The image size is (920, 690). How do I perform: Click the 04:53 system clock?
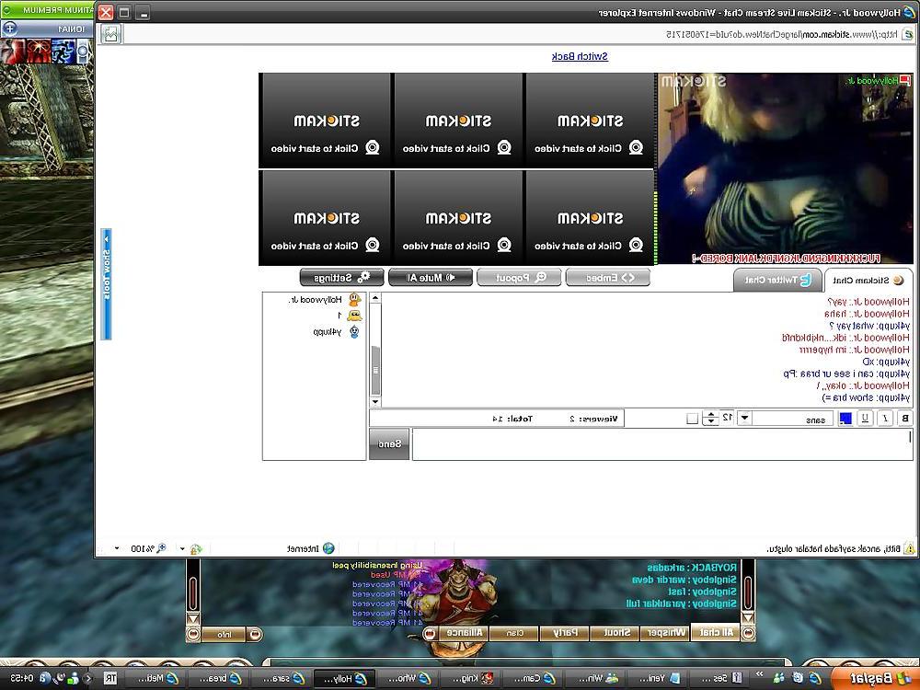point(21,678)
